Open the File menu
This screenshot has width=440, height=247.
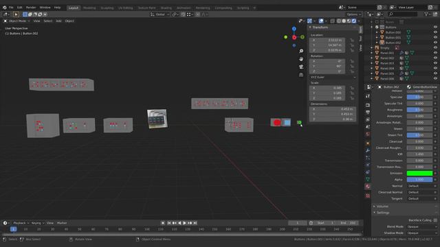(11, 8)
